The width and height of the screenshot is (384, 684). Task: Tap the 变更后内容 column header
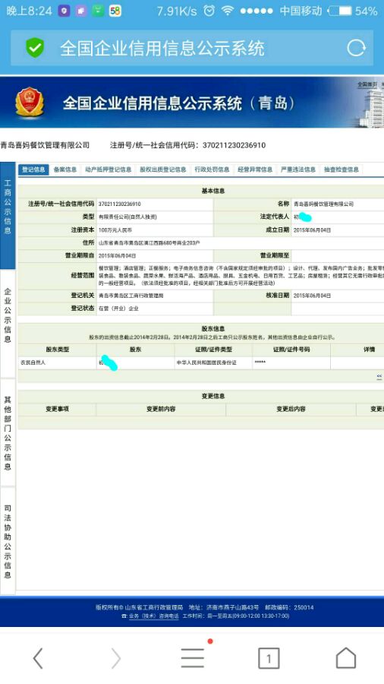[x=291, y=409]
